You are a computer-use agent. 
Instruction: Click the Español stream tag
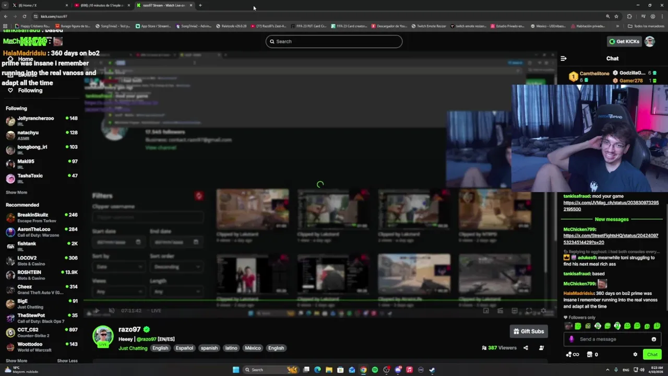click(x=184, y=348)
